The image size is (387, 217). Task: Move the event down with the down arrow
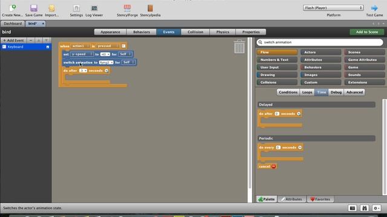click(x=47, y=40)
